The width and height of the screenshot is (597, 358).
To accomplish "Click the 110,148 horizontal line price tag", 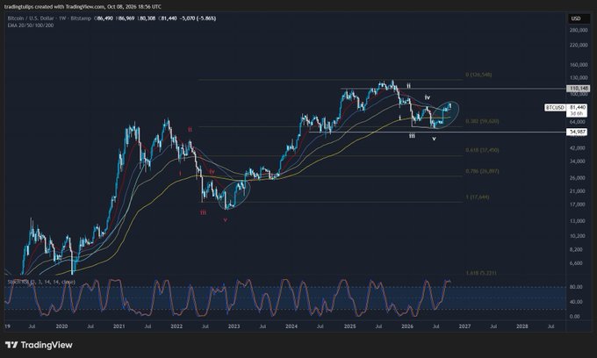I will click(579, 89).
